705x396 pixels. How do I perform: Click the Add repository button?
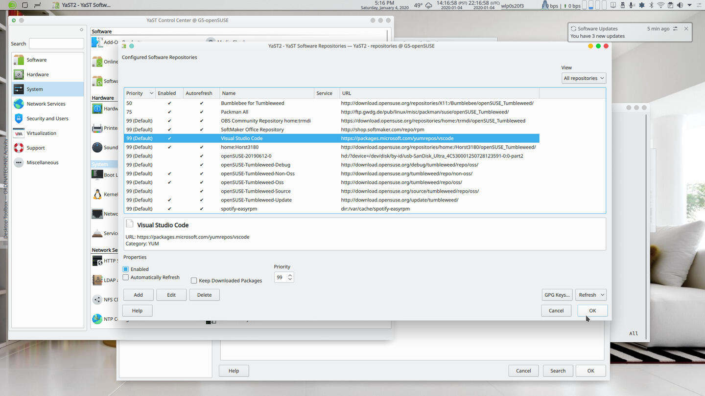(x=138, y=295)
